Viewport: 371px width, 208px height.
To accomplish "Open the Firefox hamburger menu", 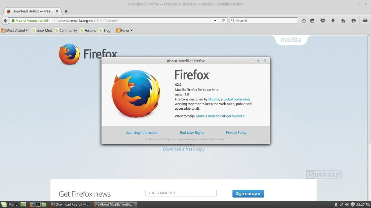I will pyautogui.click(x=365, y=21).
